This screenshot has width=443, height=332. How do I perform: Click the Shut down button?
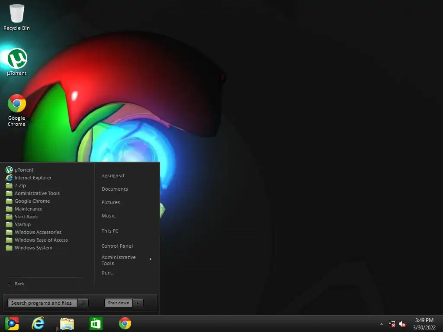click(119, 303)
